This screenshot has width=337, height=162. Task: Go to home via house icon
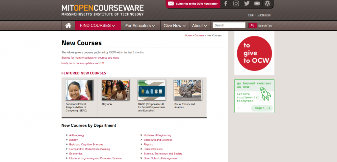[68, 26]
